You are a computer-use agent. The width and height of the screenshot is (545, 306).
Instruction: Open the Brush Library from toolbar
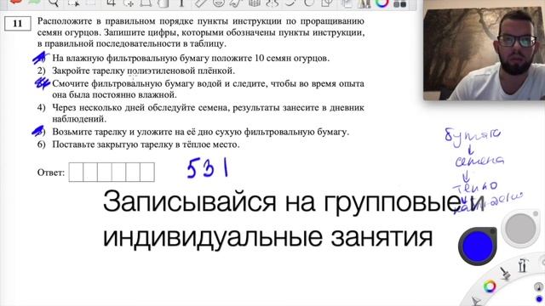pos(364,3)
